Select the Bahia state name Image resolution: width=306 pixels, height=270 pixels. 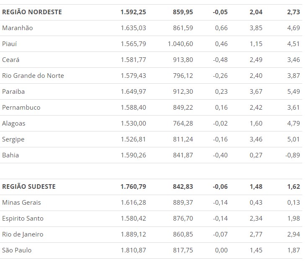[10, 155]
